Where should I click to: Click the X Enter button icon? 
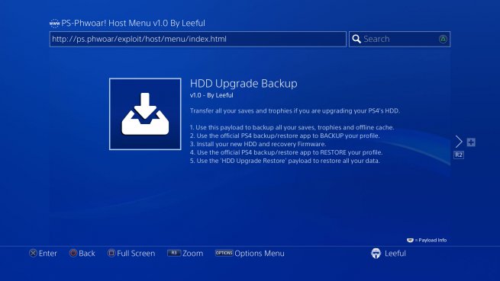(x=33, y=254)
